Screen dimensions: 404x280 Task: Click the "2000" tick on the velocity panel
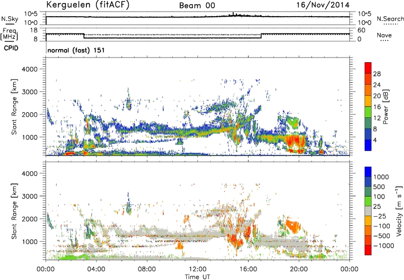(x=30, y=219)
